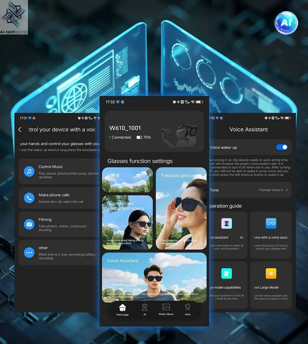This screenshot has width=308, height=344.
Task: Tap the 'mine' profile icon
Action: tap(188, 307)
